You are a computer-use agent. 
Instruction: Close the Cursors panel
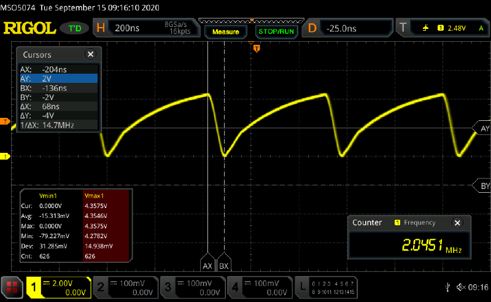pyautogui.click(x=91, y=55)
